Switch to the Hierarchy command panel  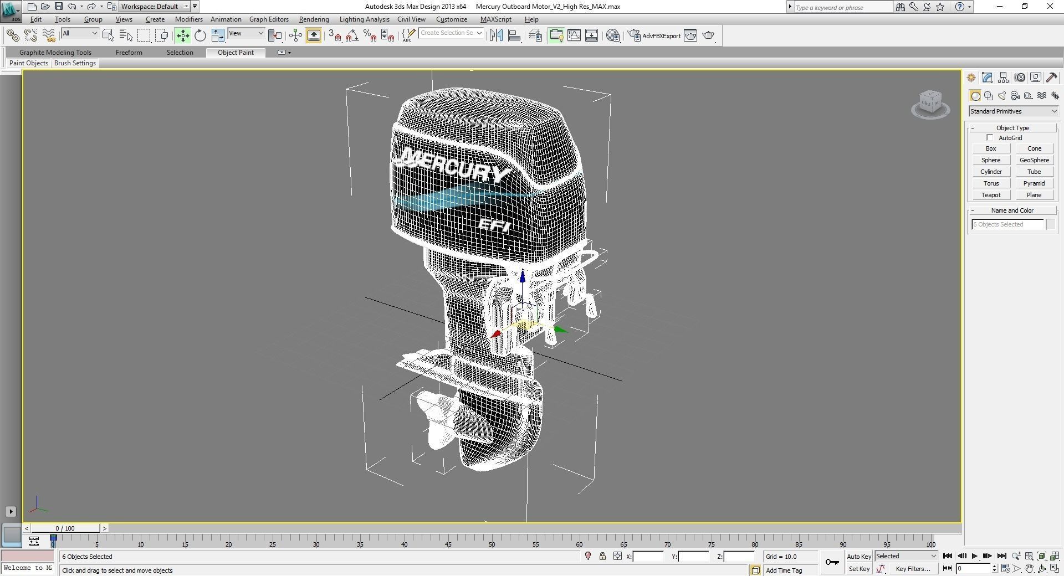pyautogui.click(x=1004, y=78)
